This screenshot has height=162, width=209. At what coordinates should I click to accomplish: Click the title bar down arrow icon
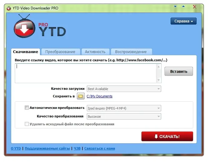pyautogui.click(x=175, y=6)
